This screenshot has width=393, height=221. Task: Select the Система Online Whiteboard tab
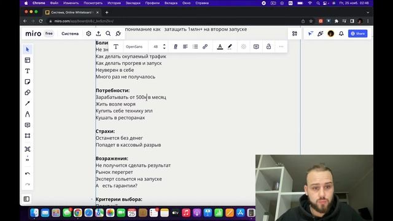coord(72,12)
